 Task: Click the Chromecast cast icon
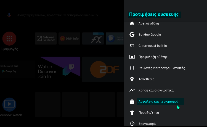132,46
